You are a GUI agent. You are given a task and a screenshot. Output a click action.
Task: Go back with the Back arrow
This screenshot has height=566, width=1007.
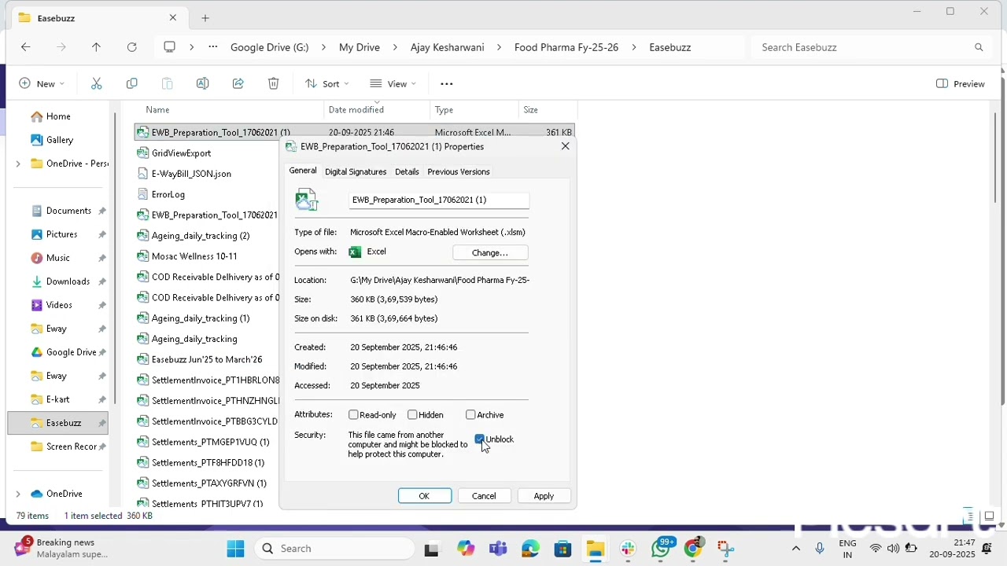(x=25, y=47)
